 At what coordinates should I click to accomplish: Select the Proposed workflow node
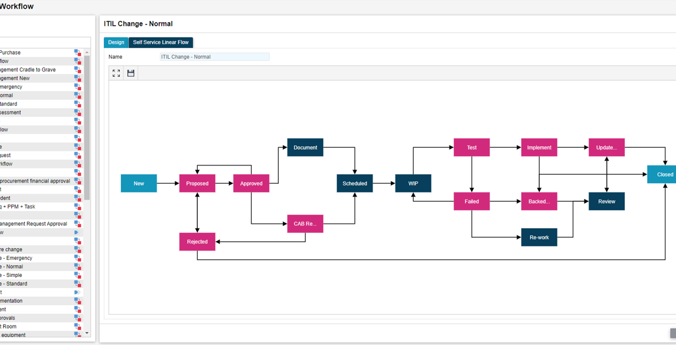[197, 183]
